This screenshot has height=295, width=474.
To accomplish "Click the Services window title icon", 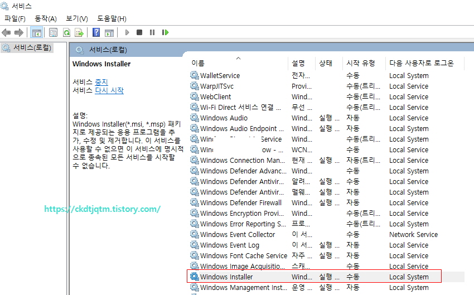I will click(x=4, y=6).
